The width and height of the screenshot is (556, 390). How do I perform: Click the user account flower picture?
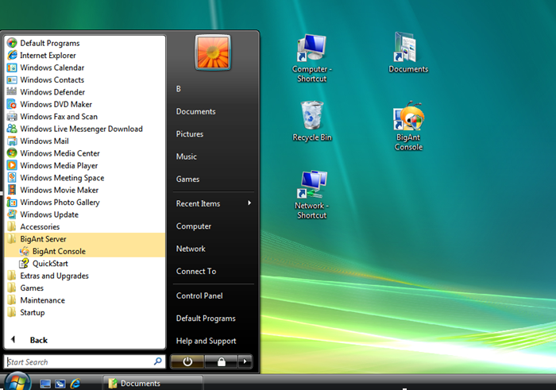[x=213, y=52]
